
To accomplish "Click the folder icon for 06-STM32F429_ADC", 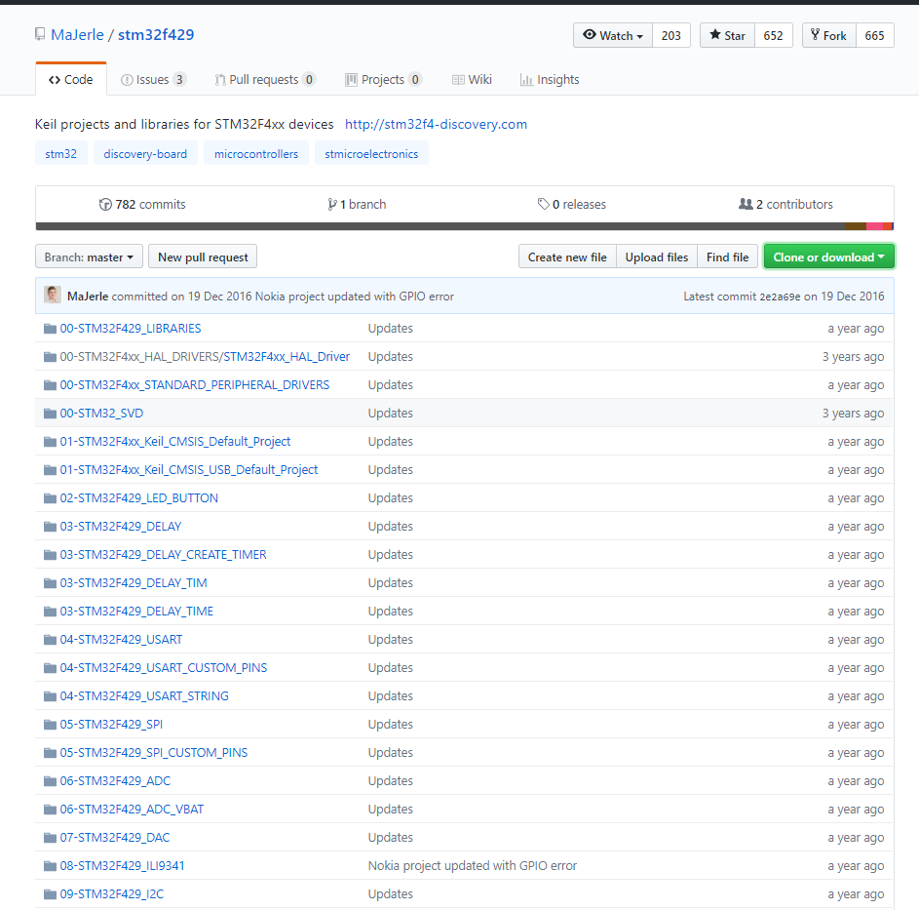I will (x=50, y=781).
